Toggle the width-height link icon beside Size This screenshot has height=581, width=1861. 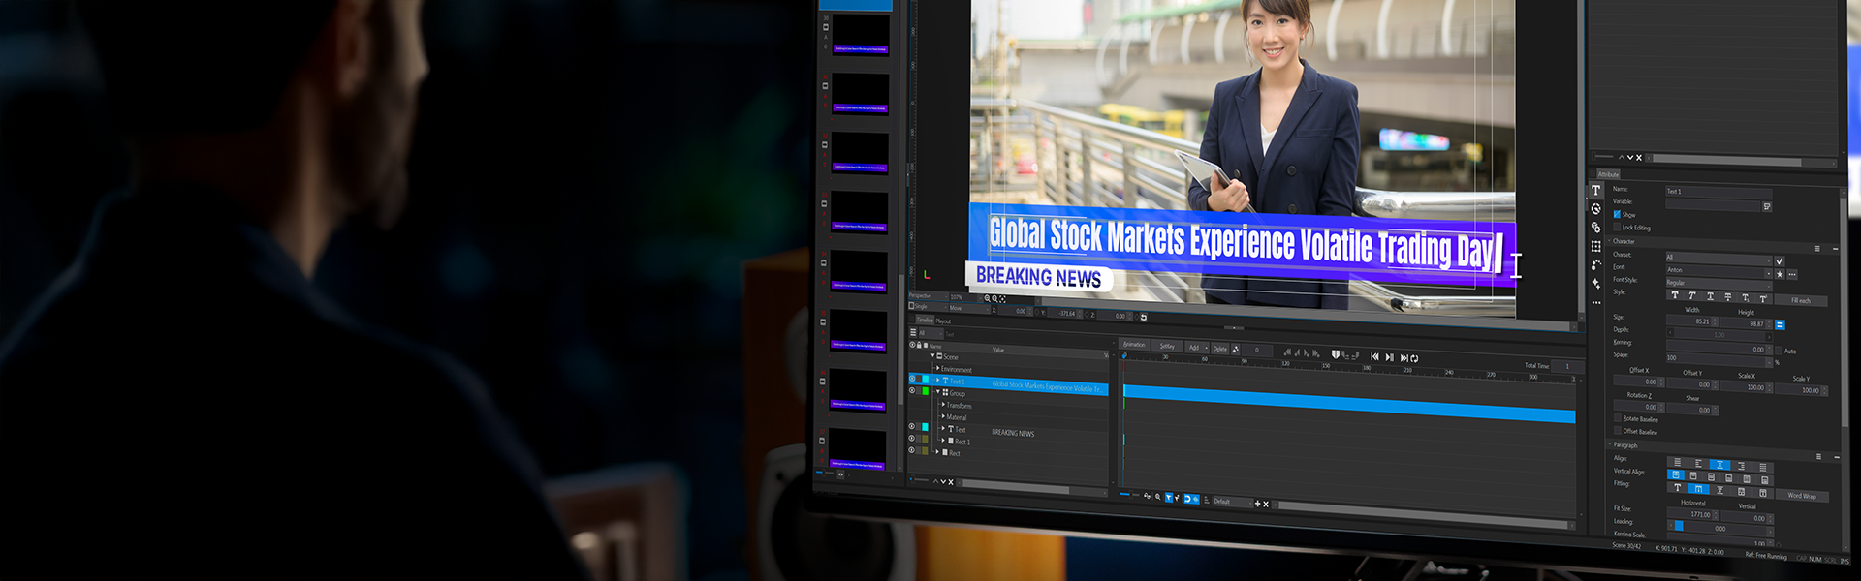pyautogui.click(x=1780, y=324)
